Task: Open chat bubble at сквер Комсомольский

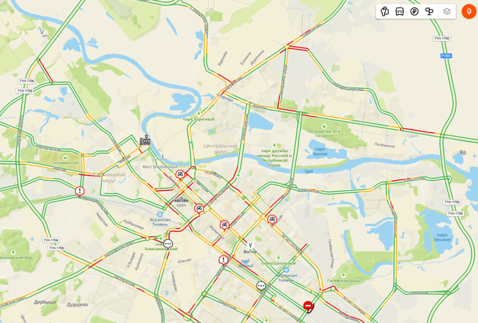Action: [x=168, y=244]
